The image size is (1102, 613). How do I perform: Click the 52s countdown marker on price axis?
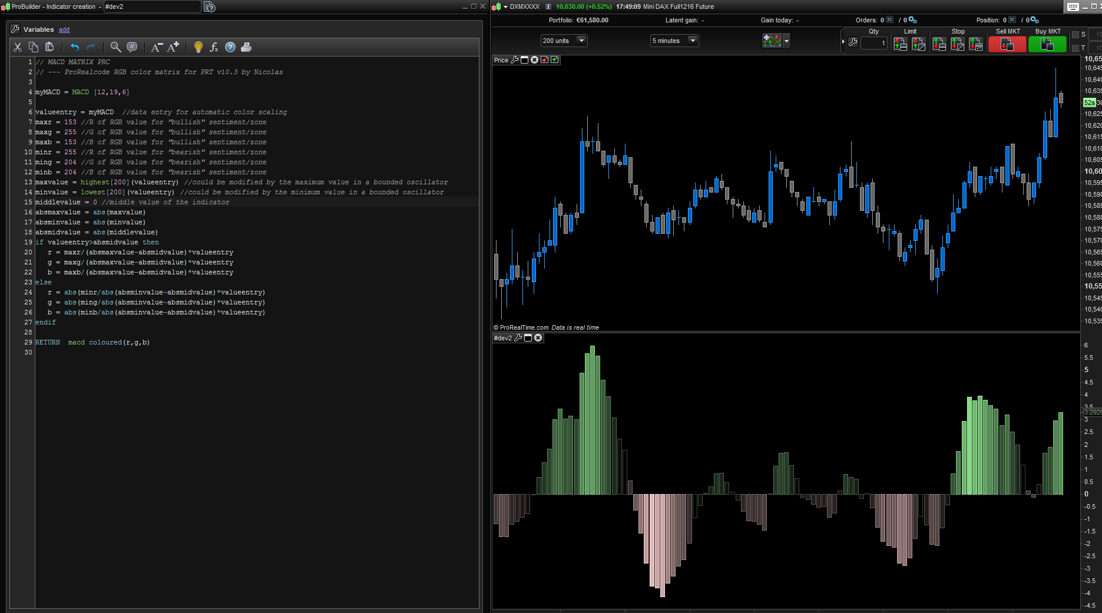[x=1090, y=102]
